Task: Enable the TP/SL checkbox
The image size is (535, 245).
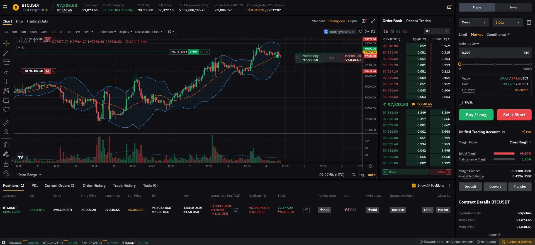Action: (461, 103)
